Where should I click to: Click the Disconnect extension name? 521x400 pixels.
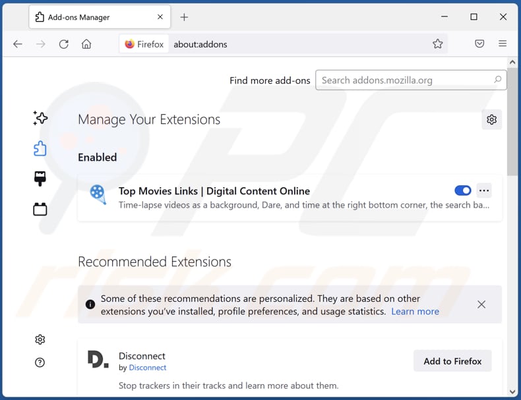[142, 356]
